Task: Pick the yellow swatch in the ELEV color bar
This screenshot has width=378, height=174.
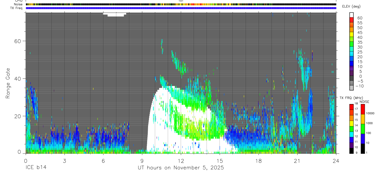Action: coord(352,34)
